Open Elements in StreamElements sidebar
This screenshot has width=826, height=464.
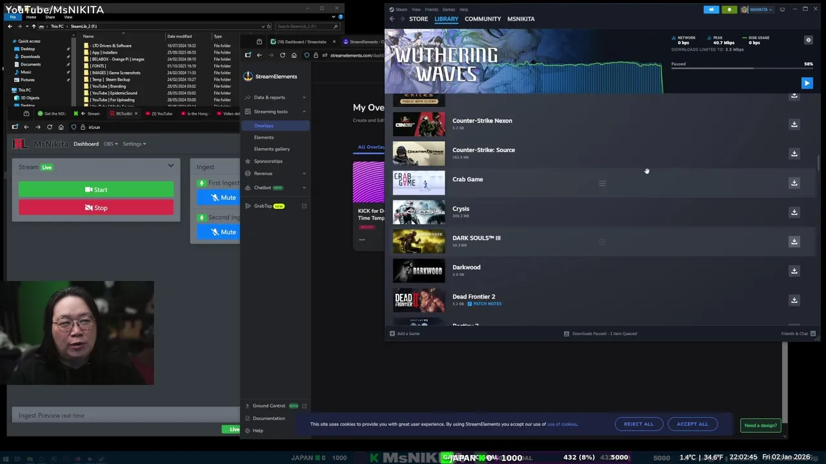pyautogui.click(x=264, y=137)
